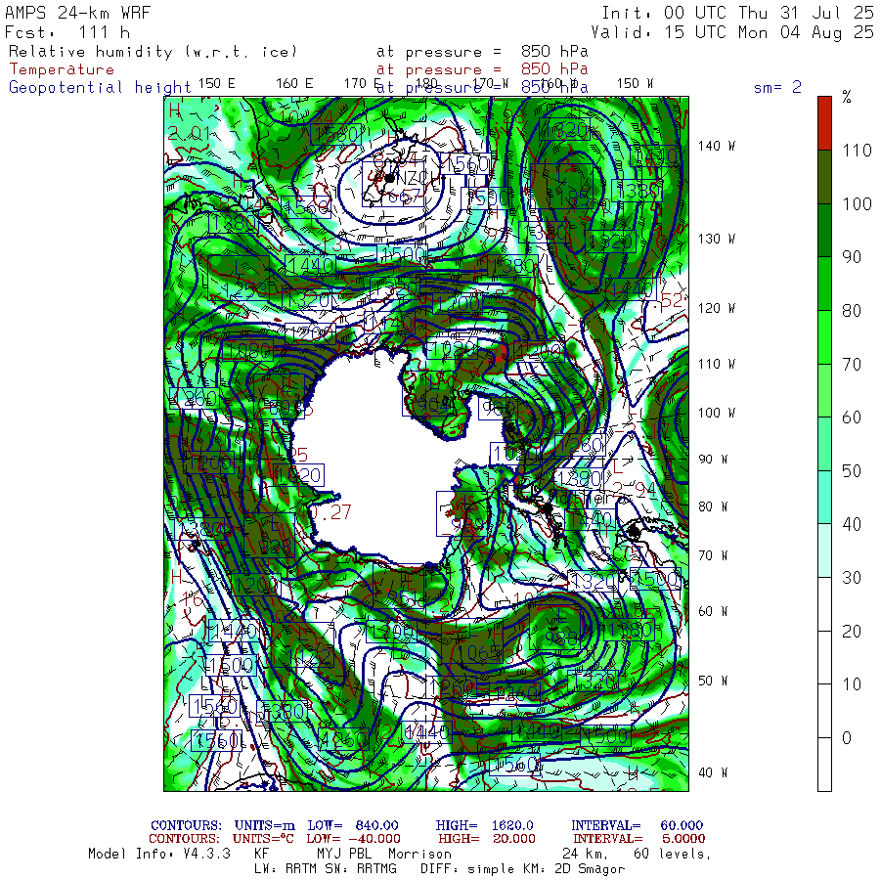
Task: Click the red '0.27' temperature value label
Action: click(x=331, y=511)
